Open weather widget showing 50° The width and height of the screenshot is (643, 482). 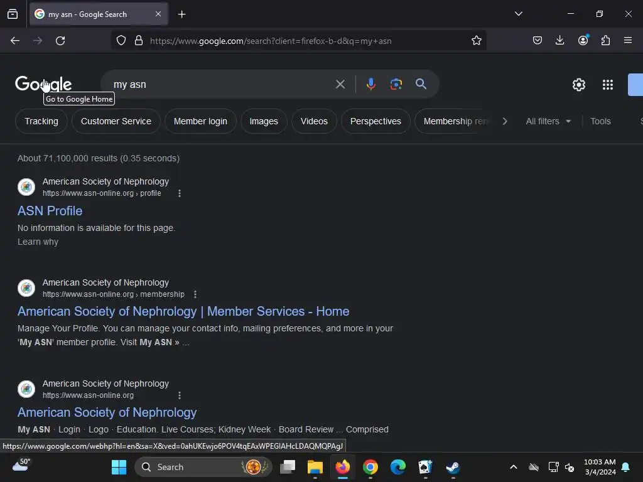pos(21,465)
